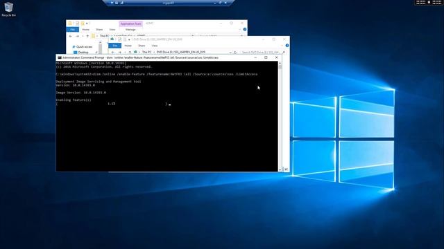Click folder icon in ADMT window title bar
This screenshot has width=444, height=249.
tap(70, 24)
